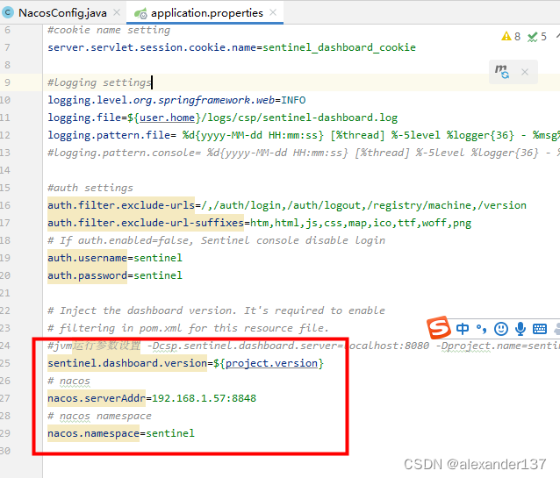Click the application.properties Spring file icon

[140, 13]
